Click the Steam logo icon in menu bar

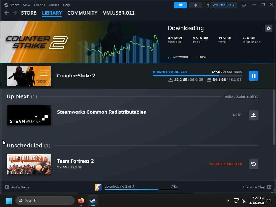[6, 5]
